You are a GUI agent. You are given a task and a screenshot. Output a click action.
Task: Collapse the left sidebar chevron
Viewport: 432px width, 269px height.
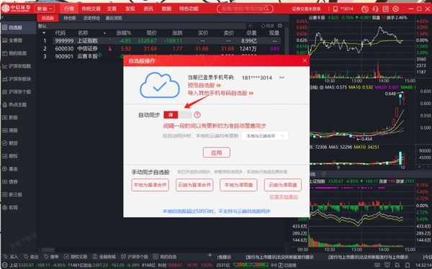2,17
